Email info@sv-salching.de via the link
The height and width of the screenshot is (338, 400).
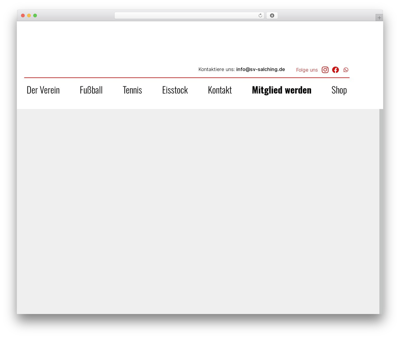coord(261,69)
